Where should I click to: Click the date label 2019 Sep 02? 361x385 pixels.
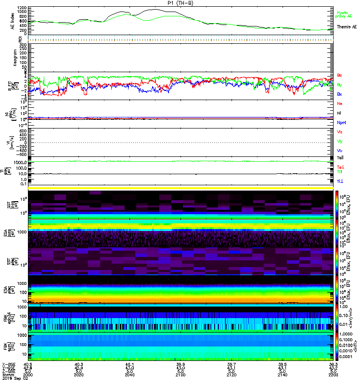(x=15, y=378)
